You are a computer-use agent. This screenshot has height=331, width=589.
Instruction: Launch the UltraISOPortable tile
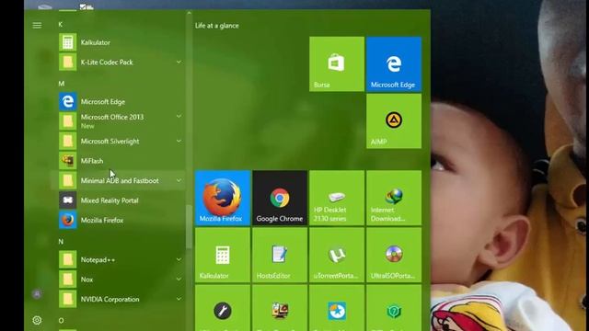[394, 255]
